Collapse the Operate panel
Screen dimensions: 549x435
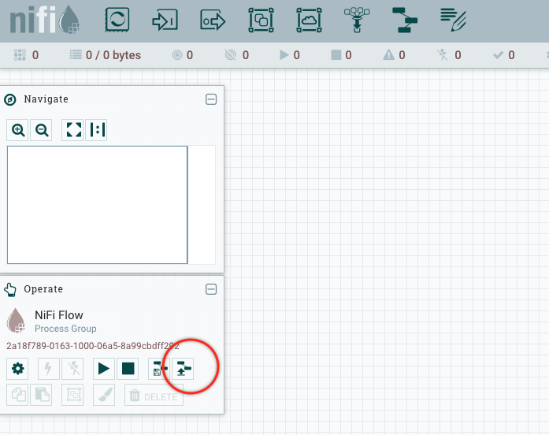coord(211,289)
